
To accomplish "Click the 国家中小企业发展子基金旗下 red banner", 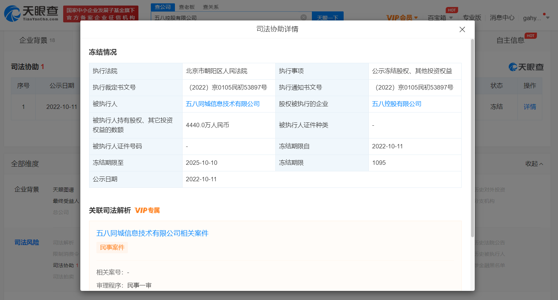I will (101, 14).
